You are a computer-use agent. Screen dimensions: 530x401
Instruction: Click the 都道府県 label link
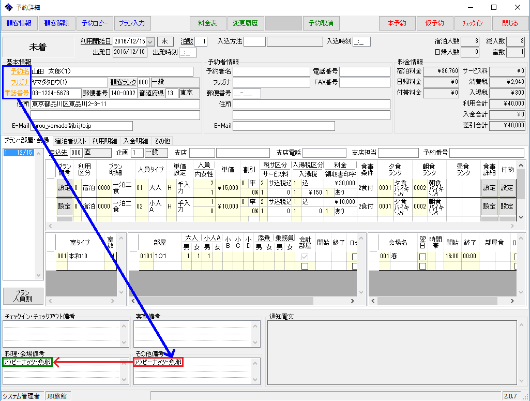pos(152,93)
